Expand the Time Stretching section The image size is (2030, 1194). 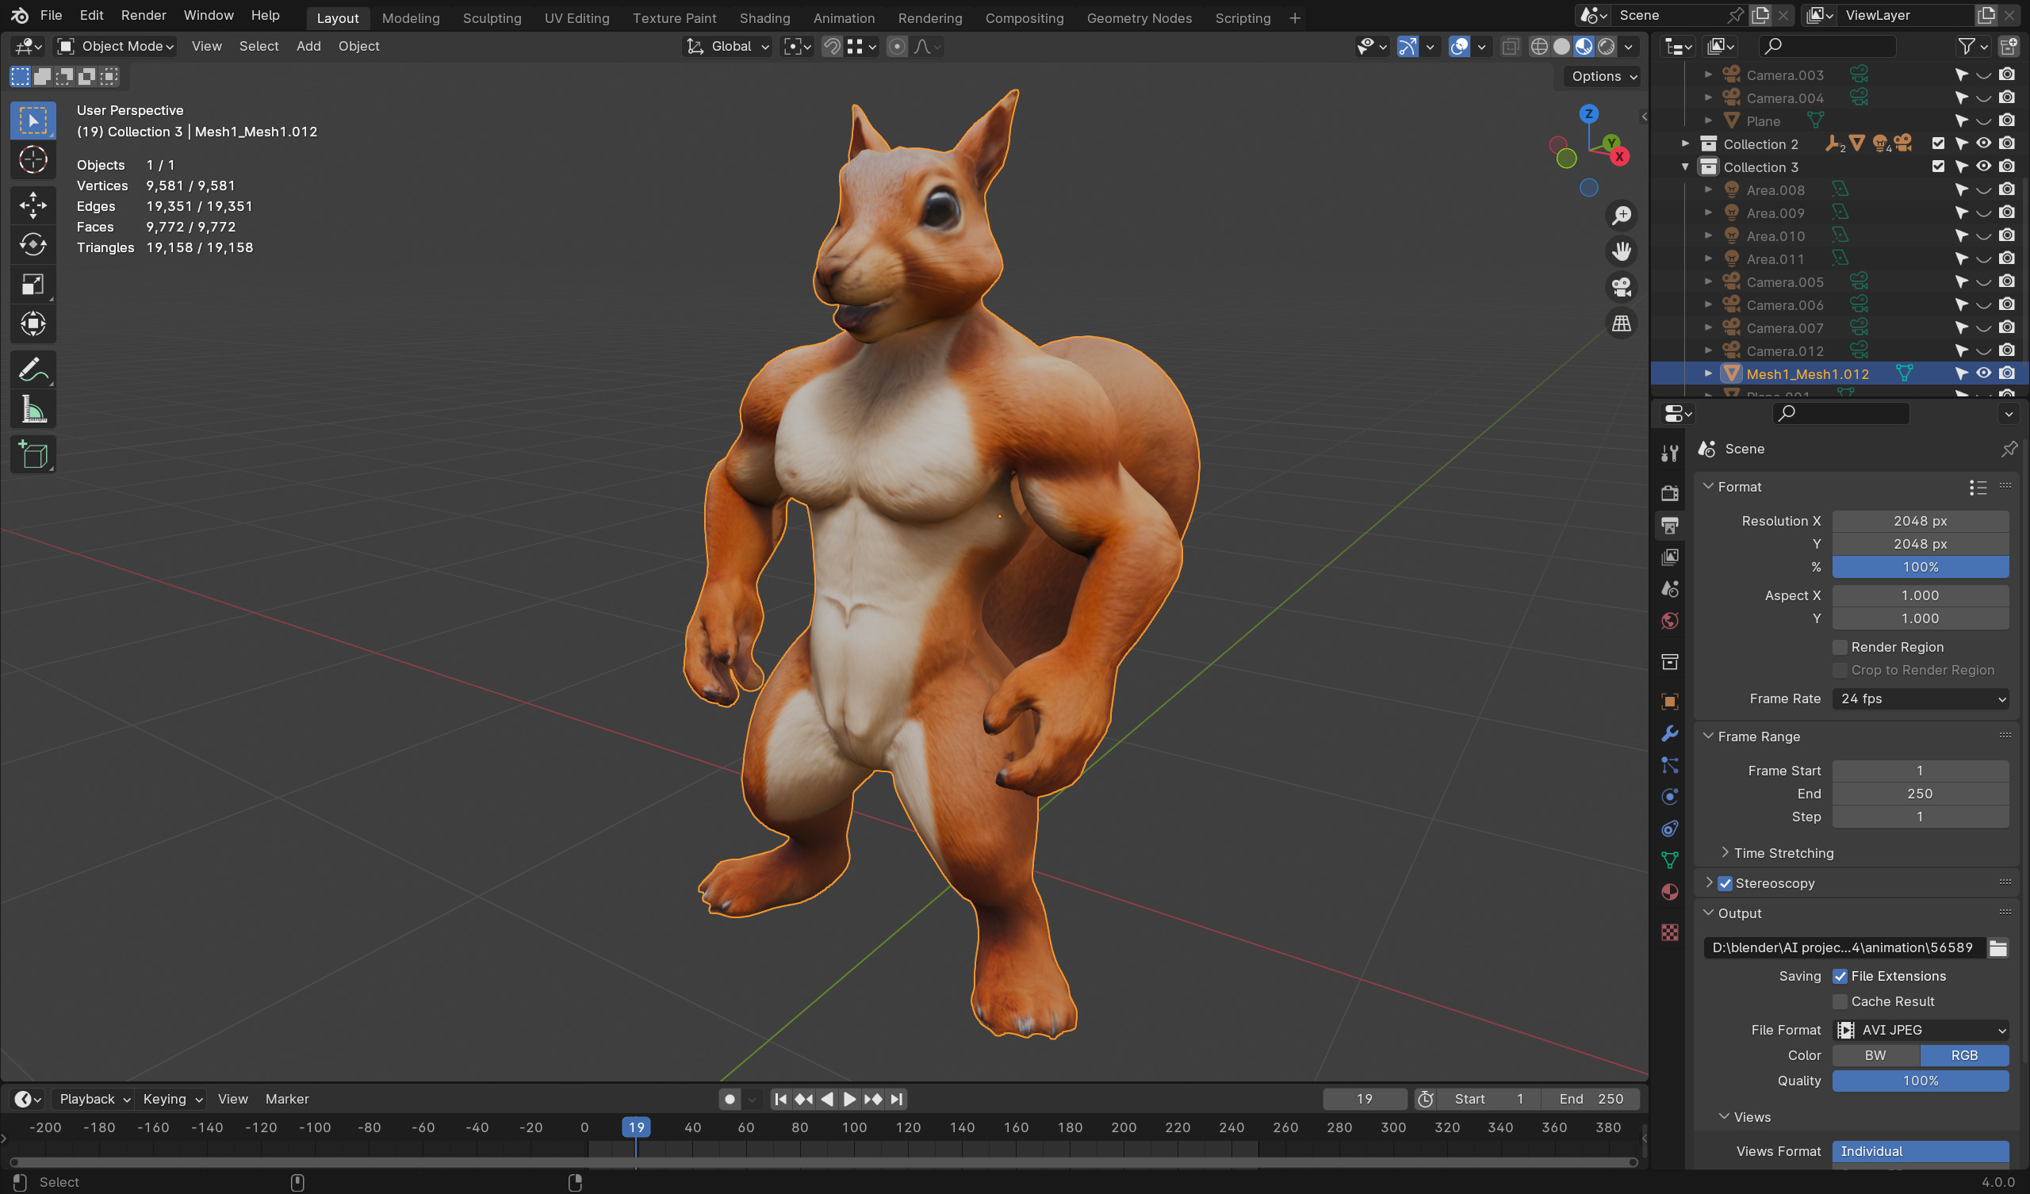(x=1725, y=853)
